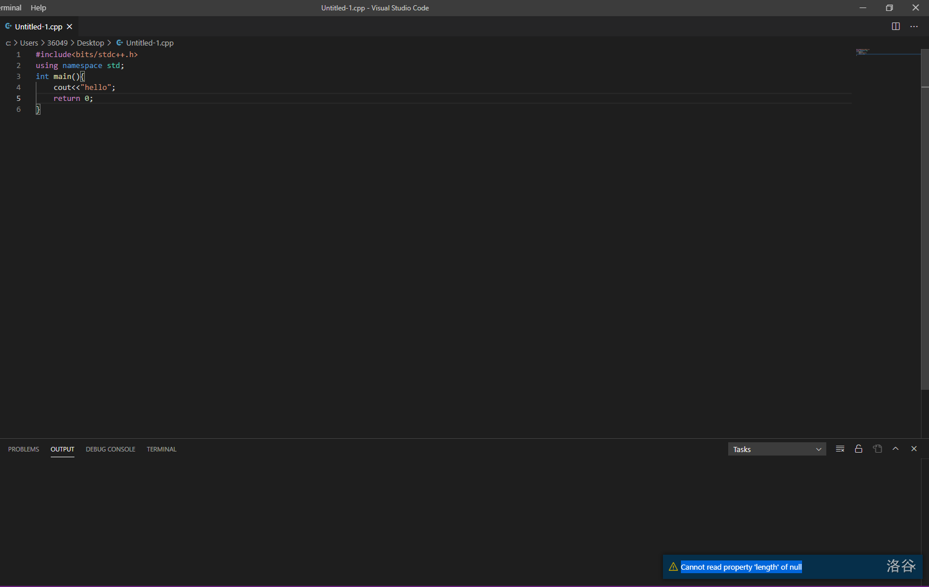Open the Tasks output channel dropdown
The height and width of the screenshot is (587, 929).
pyautogui.click(x=777, y=449)
